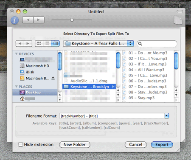This screenshot has width=191, height=160.
Task: Collapse the DEVICES section
Action: [17, 54]
